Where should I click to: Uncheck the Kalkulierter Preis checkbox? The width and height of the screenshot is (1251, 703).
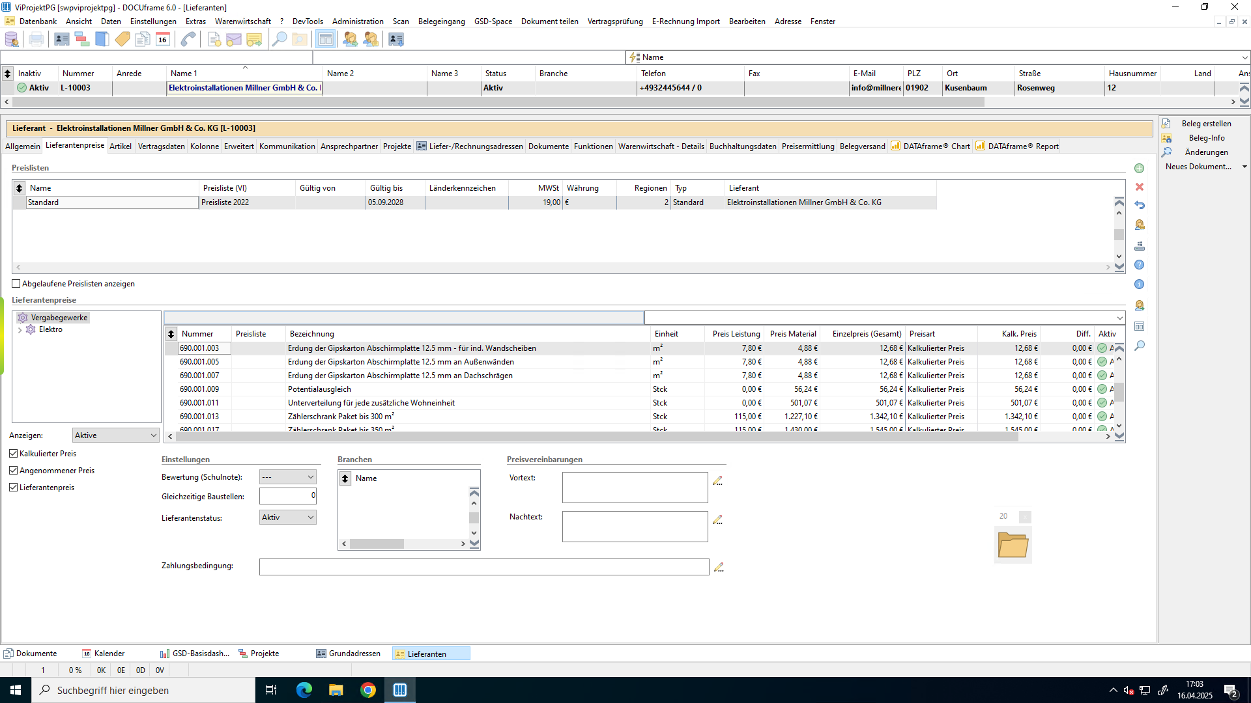[x=14, y=454]
